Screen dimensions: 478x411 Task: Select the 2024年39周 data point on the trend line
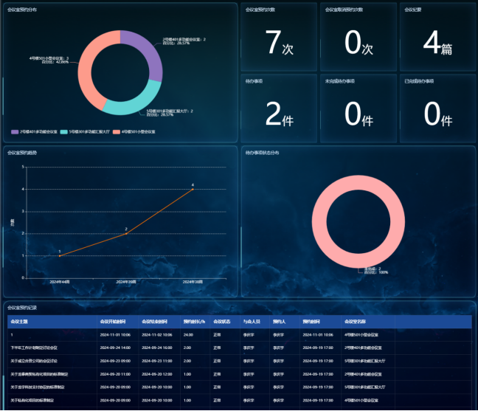[126, 233]
